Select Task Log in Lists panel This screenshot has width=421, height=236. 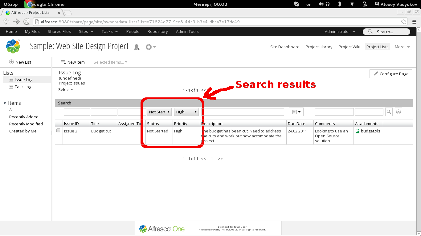pyautogui.click(x=23, y=87)
